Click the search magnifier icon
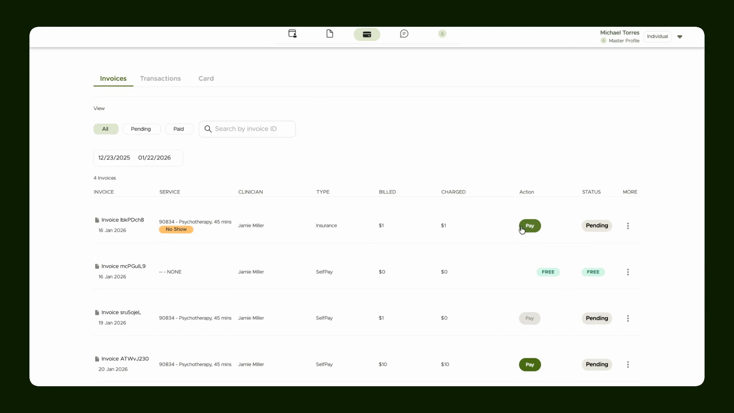Viewport: 734px width, 413px height. click(x=208, y=129)
